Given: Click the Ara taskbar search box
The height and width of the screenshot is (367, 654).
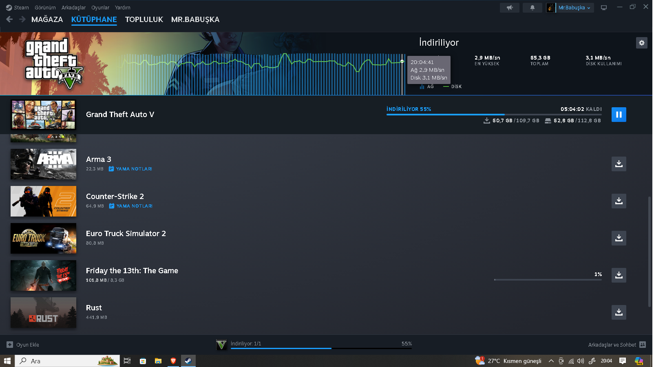Looking at the screenshot, I should point(67,361).
